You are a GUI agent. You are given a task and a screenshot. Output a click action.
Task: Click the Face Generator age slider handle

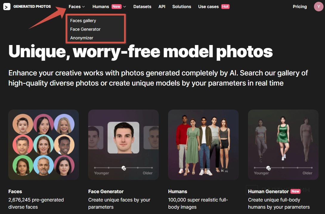(123, 168)
